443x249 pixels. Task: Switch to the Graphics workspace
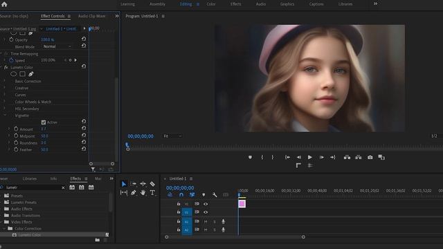pos(287,4)
